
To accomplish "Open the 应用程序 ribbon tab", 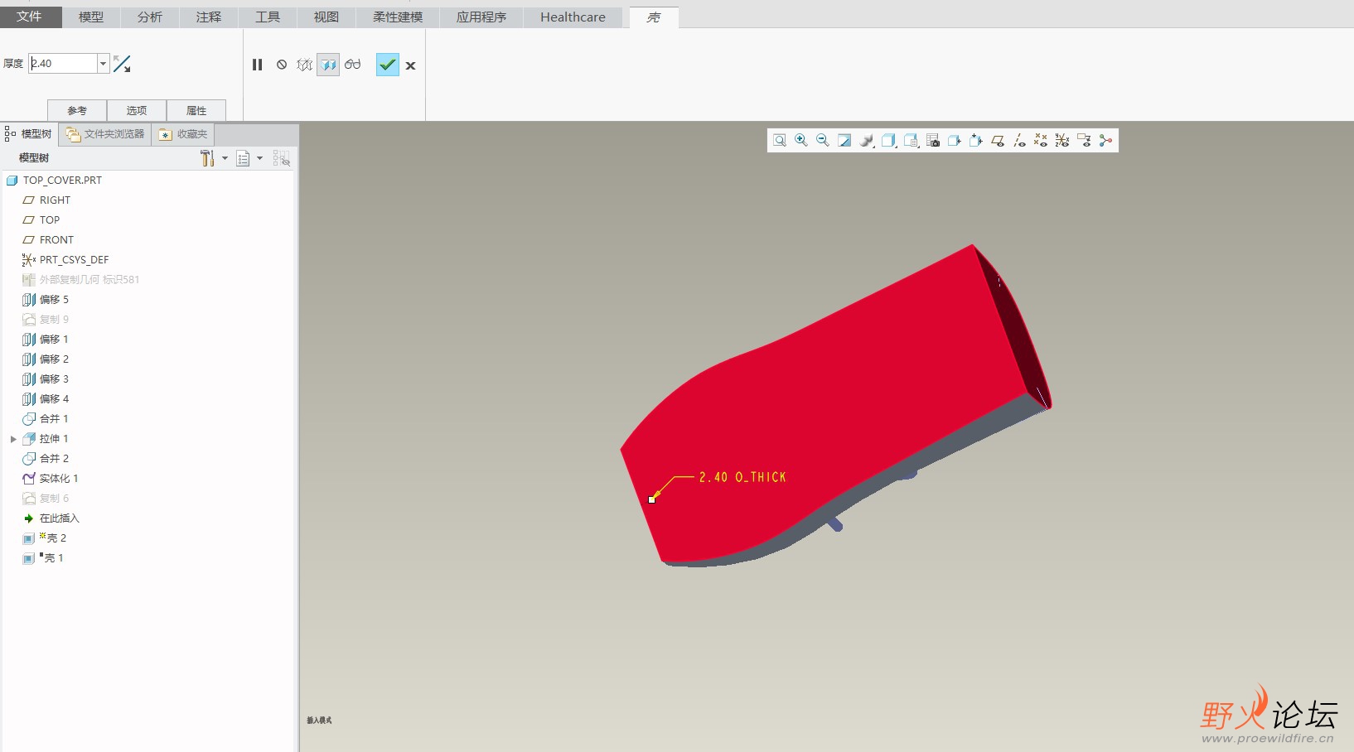I will (x=481, y=17).
